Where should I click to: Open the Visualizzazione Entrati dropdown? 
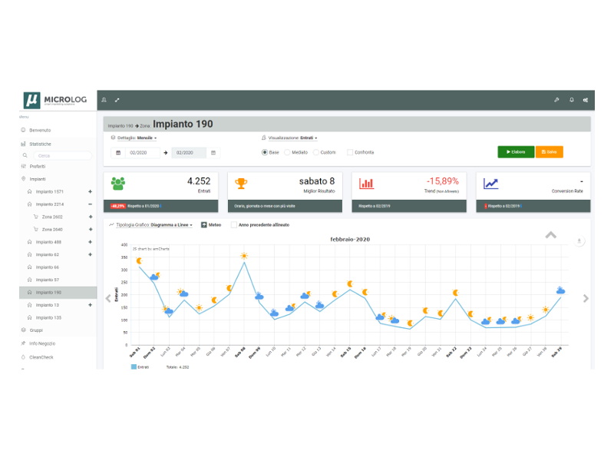293,138
